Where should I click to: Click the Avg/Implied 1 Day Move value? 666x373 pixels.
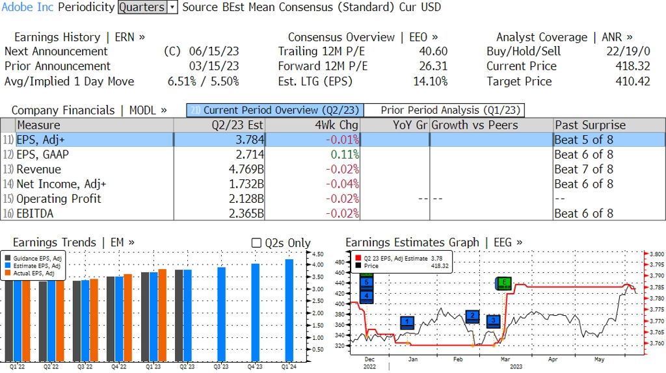coord(204,81)
